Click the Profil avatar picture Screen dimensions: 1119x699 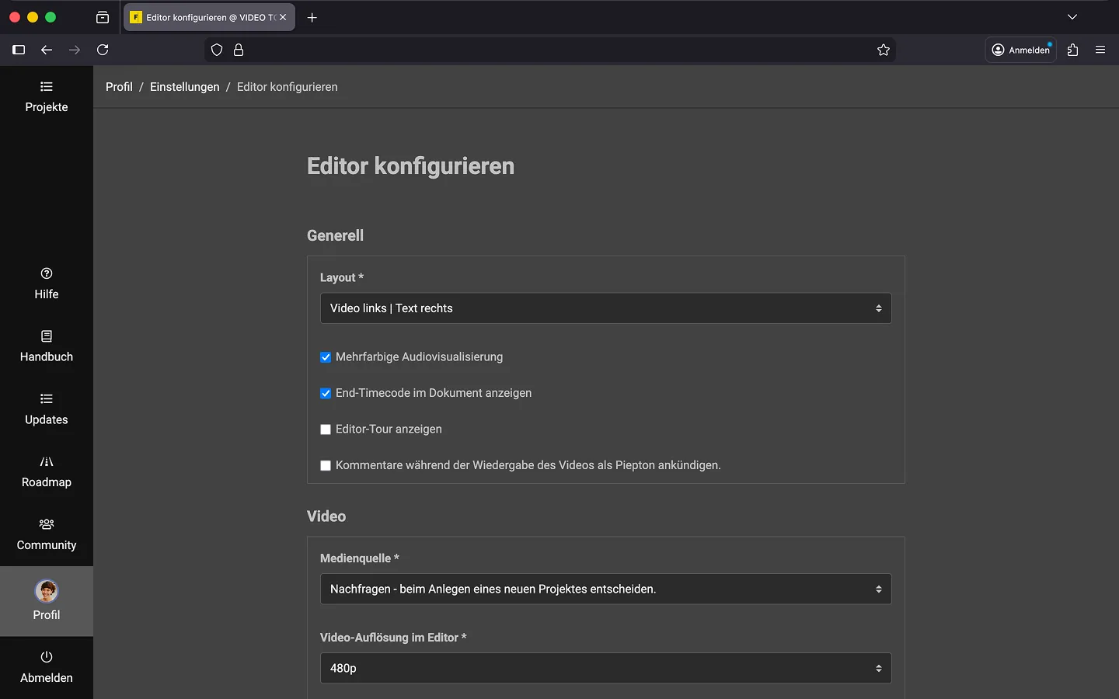click(x=47, y=592)
